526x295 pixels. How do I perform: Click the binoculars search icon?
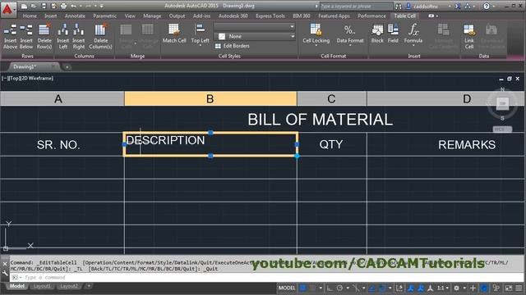(398, 6)
